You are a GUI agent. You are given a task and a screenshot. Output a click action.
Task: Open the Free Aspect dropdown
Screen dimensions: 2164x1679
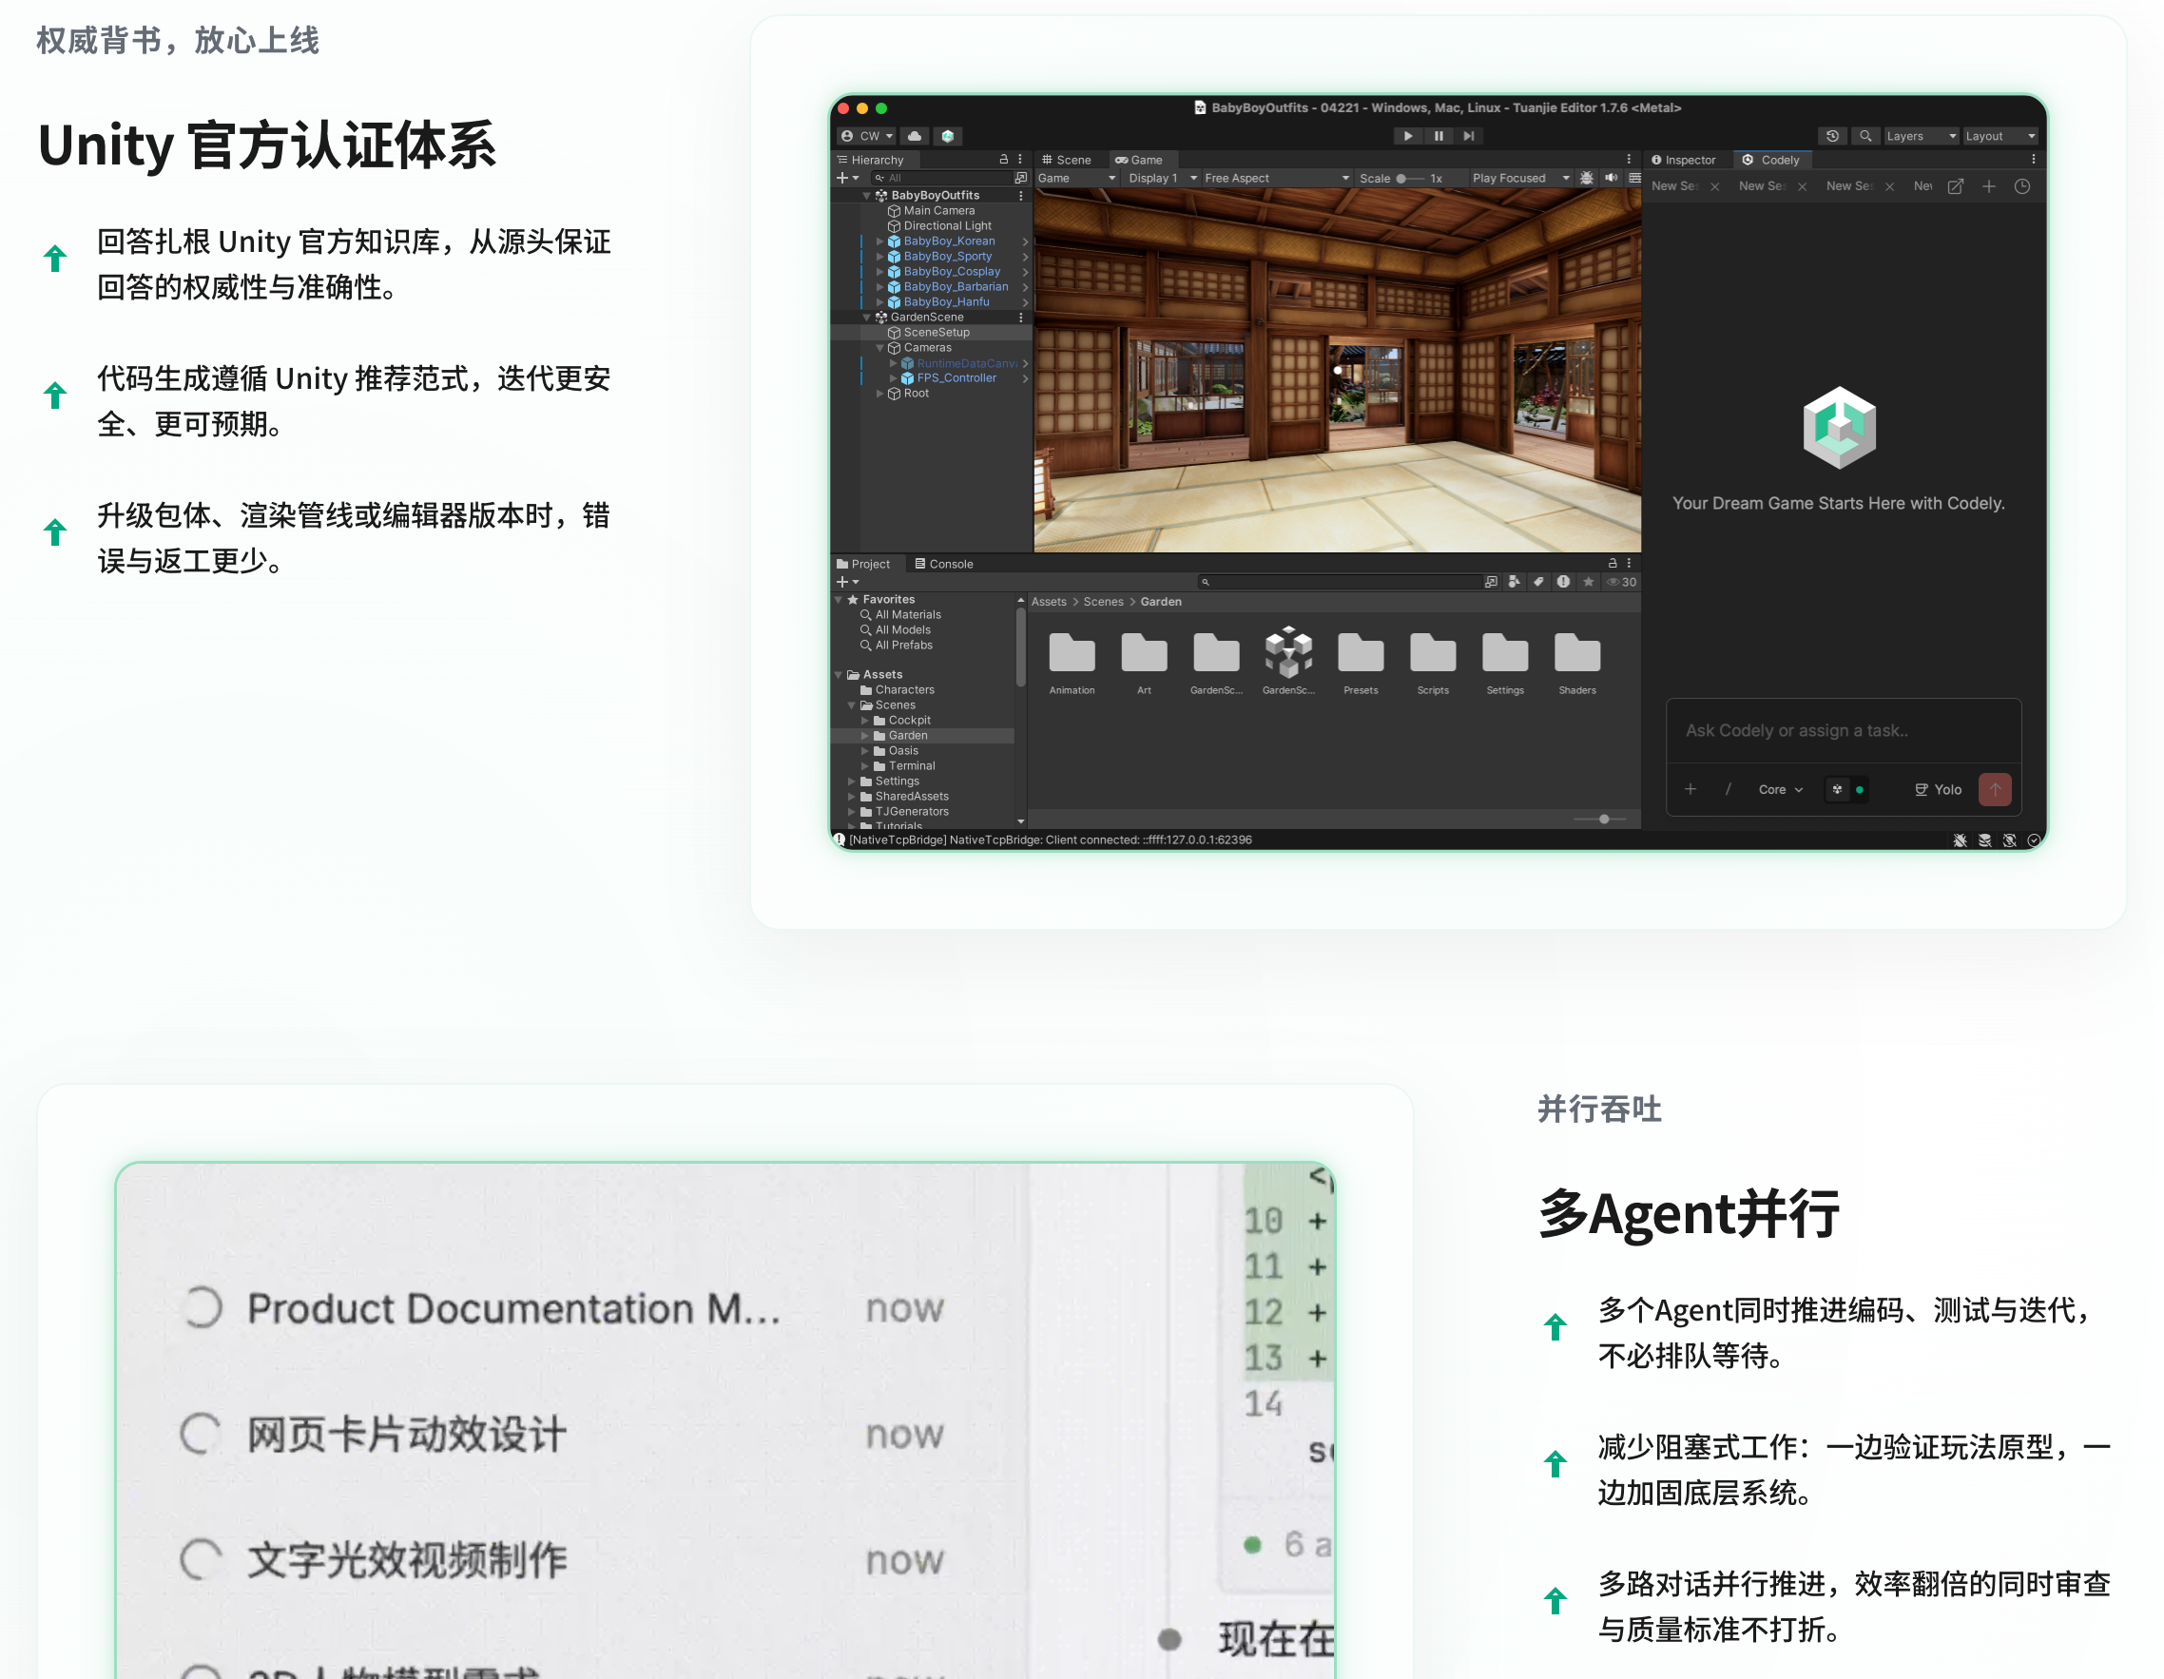1276,179
